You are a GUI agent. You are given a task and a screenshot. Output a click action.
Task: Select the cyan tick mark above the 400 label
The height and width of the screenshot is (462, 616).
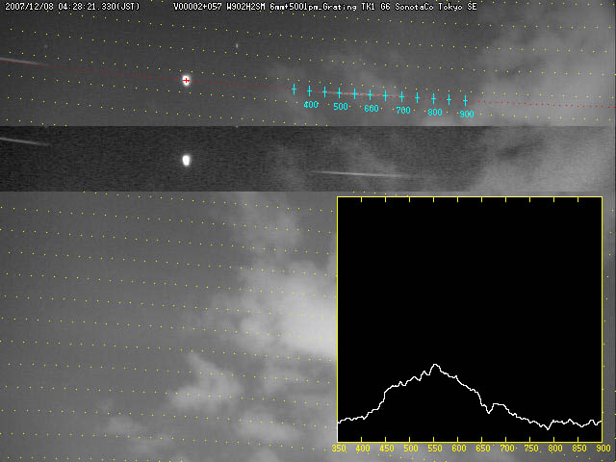309,91
